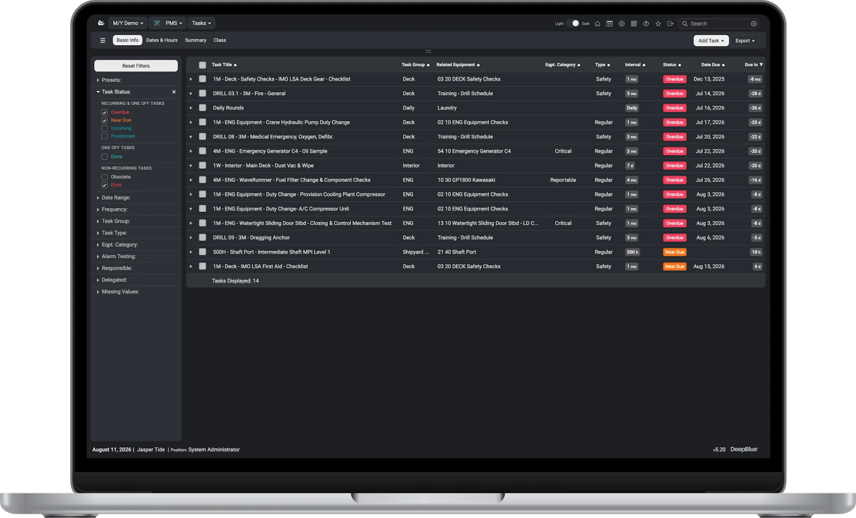Expand the Daily Rounds row with plus
The width and height of the screenshot is (856, 518).
(191, 108)
